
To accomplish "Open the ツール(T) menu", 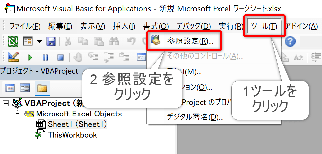I will (x=264, y=26).
